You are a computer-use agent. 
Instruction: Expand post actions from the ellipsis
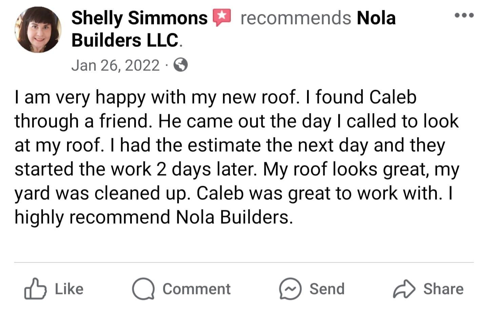coord(464,15)
